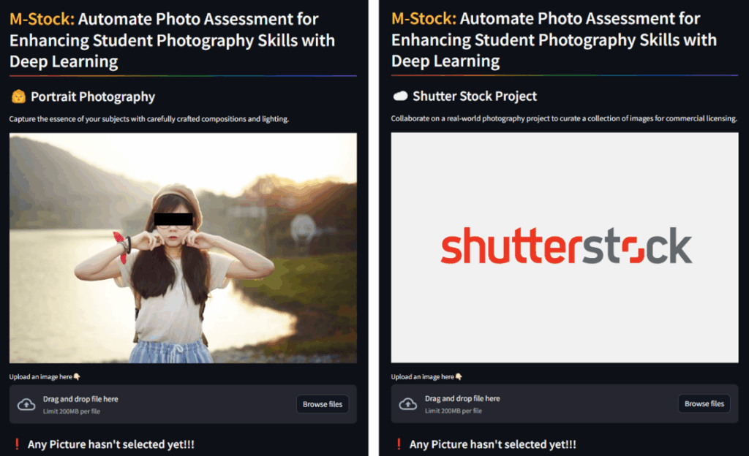Click upload cloud icon in Portrait Photography uploader
This screenshot has width=749, height=456.
pos(26,404)
